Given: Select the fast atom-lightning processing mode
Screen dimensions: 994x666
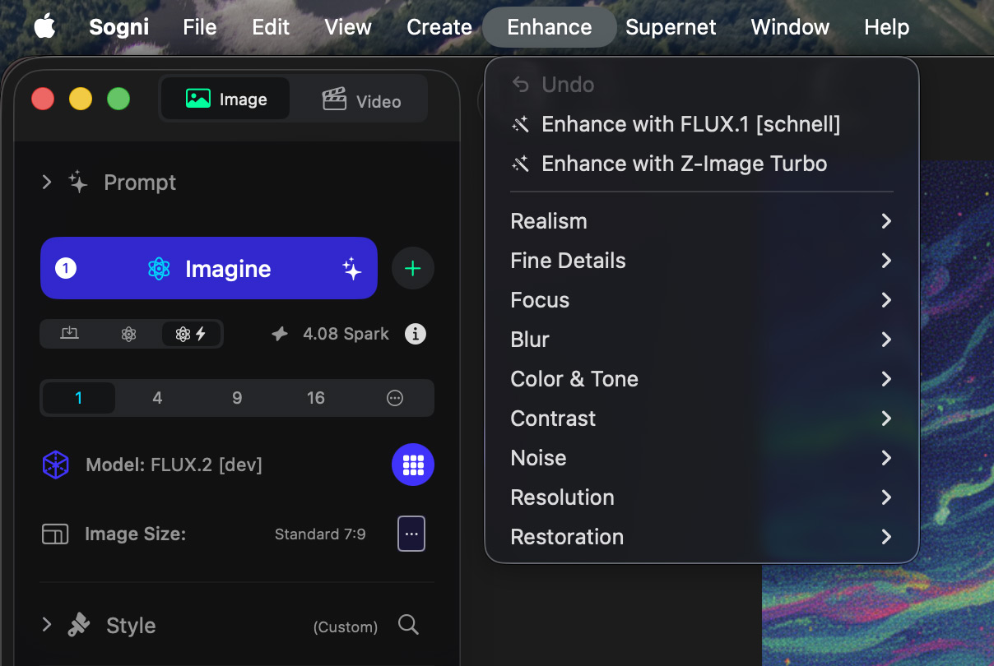Looking at the screenshot, I should coord(191,334).
